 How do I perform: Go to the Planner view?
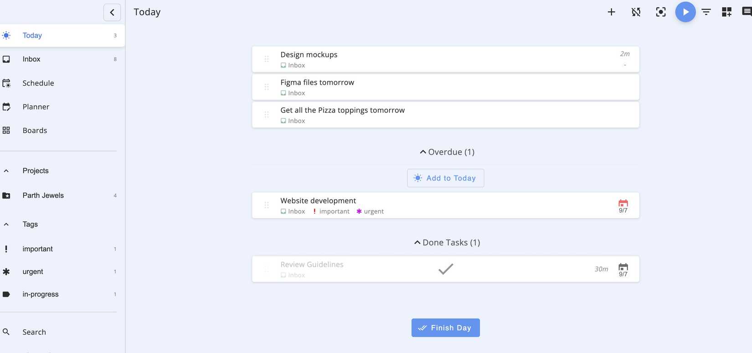coord(36,107)
